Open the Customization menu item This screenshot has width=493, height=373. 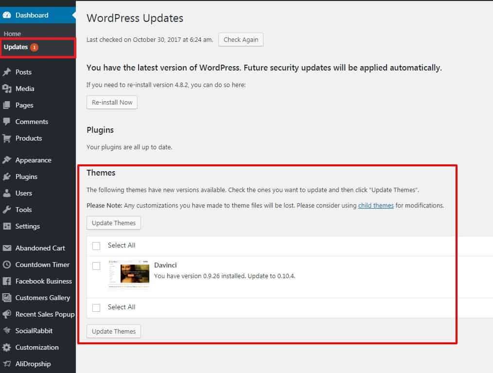(38, 347)
